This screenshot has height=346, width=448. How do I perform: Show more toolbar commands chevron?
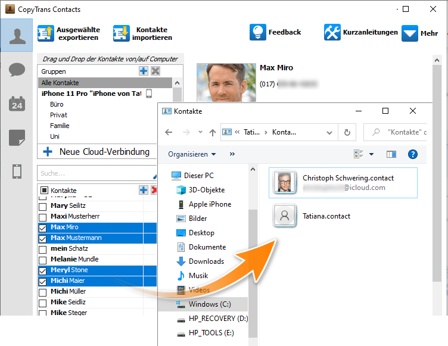click(x=232, y=154)
